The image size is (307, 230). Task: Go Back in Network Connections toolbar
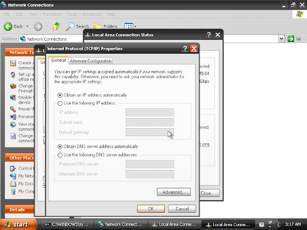13,26
